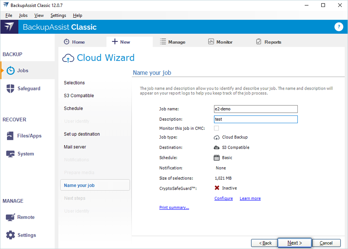The height and width of the screenshot is (249, 348).
Task: Click the S3 Compatible destination text
Action: pos(236,147)
